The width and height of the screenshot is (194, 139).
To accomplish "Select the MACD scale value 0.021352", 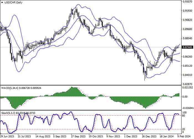I will [188, 88].
